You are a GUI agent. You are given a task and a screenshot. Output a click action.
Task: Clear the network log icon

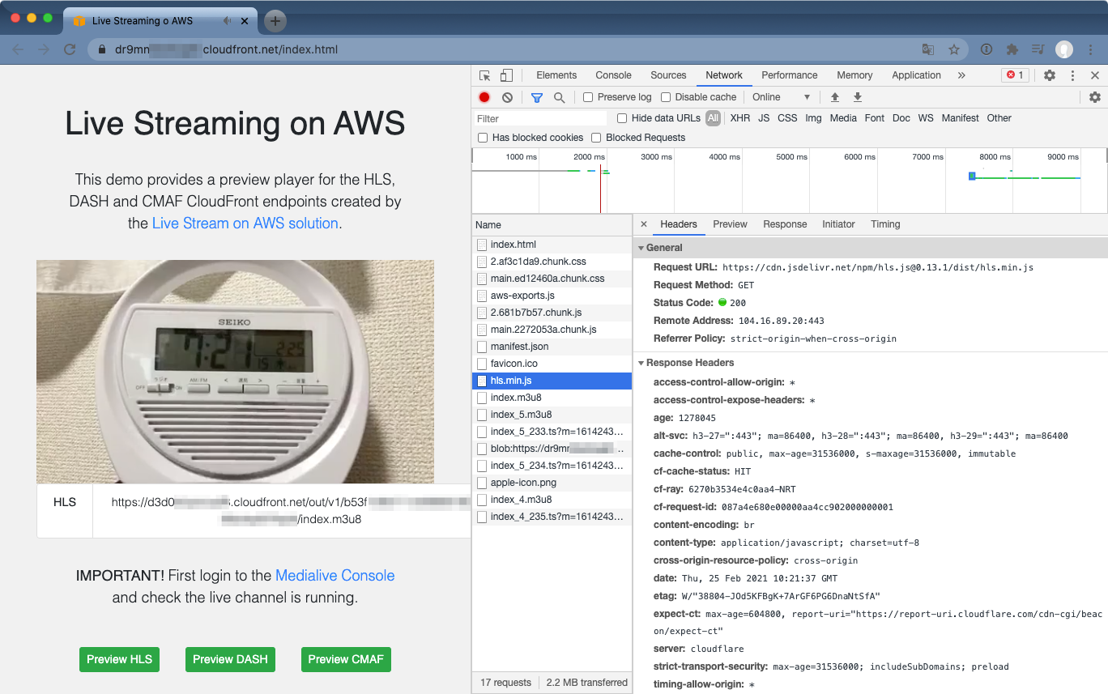[507, 97]
